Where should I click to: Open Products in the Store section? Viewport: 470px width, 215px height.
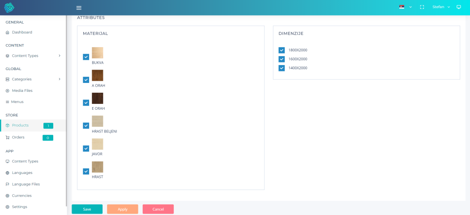click(x=20, y=125)
